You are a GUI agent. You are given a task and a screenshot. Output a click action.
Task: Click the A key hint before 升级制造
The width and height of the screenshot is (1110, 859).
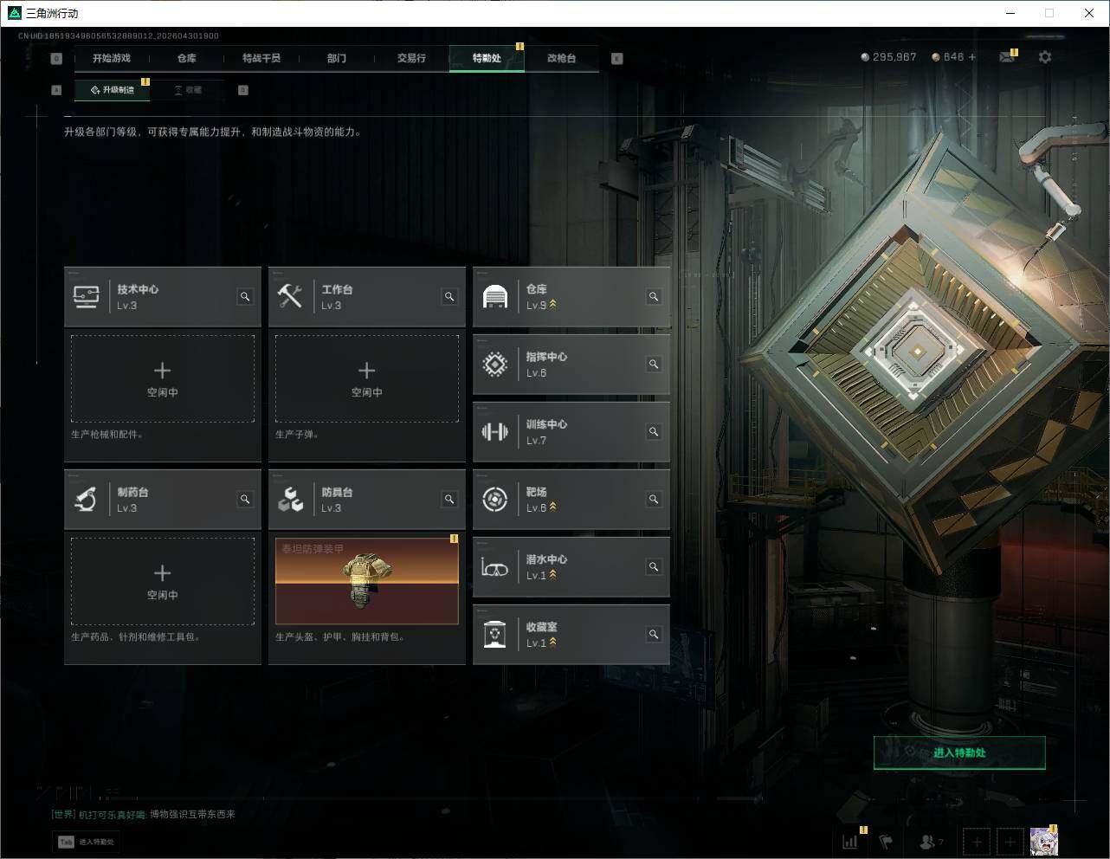[56, 90]
